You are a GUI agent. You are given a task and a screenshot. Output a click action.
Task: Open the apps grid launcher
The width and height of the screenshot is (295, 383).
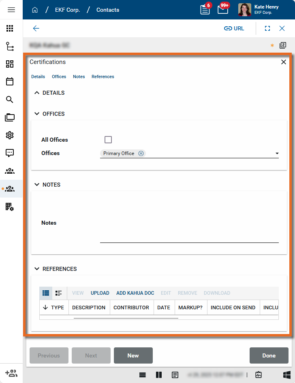(10, 28)
